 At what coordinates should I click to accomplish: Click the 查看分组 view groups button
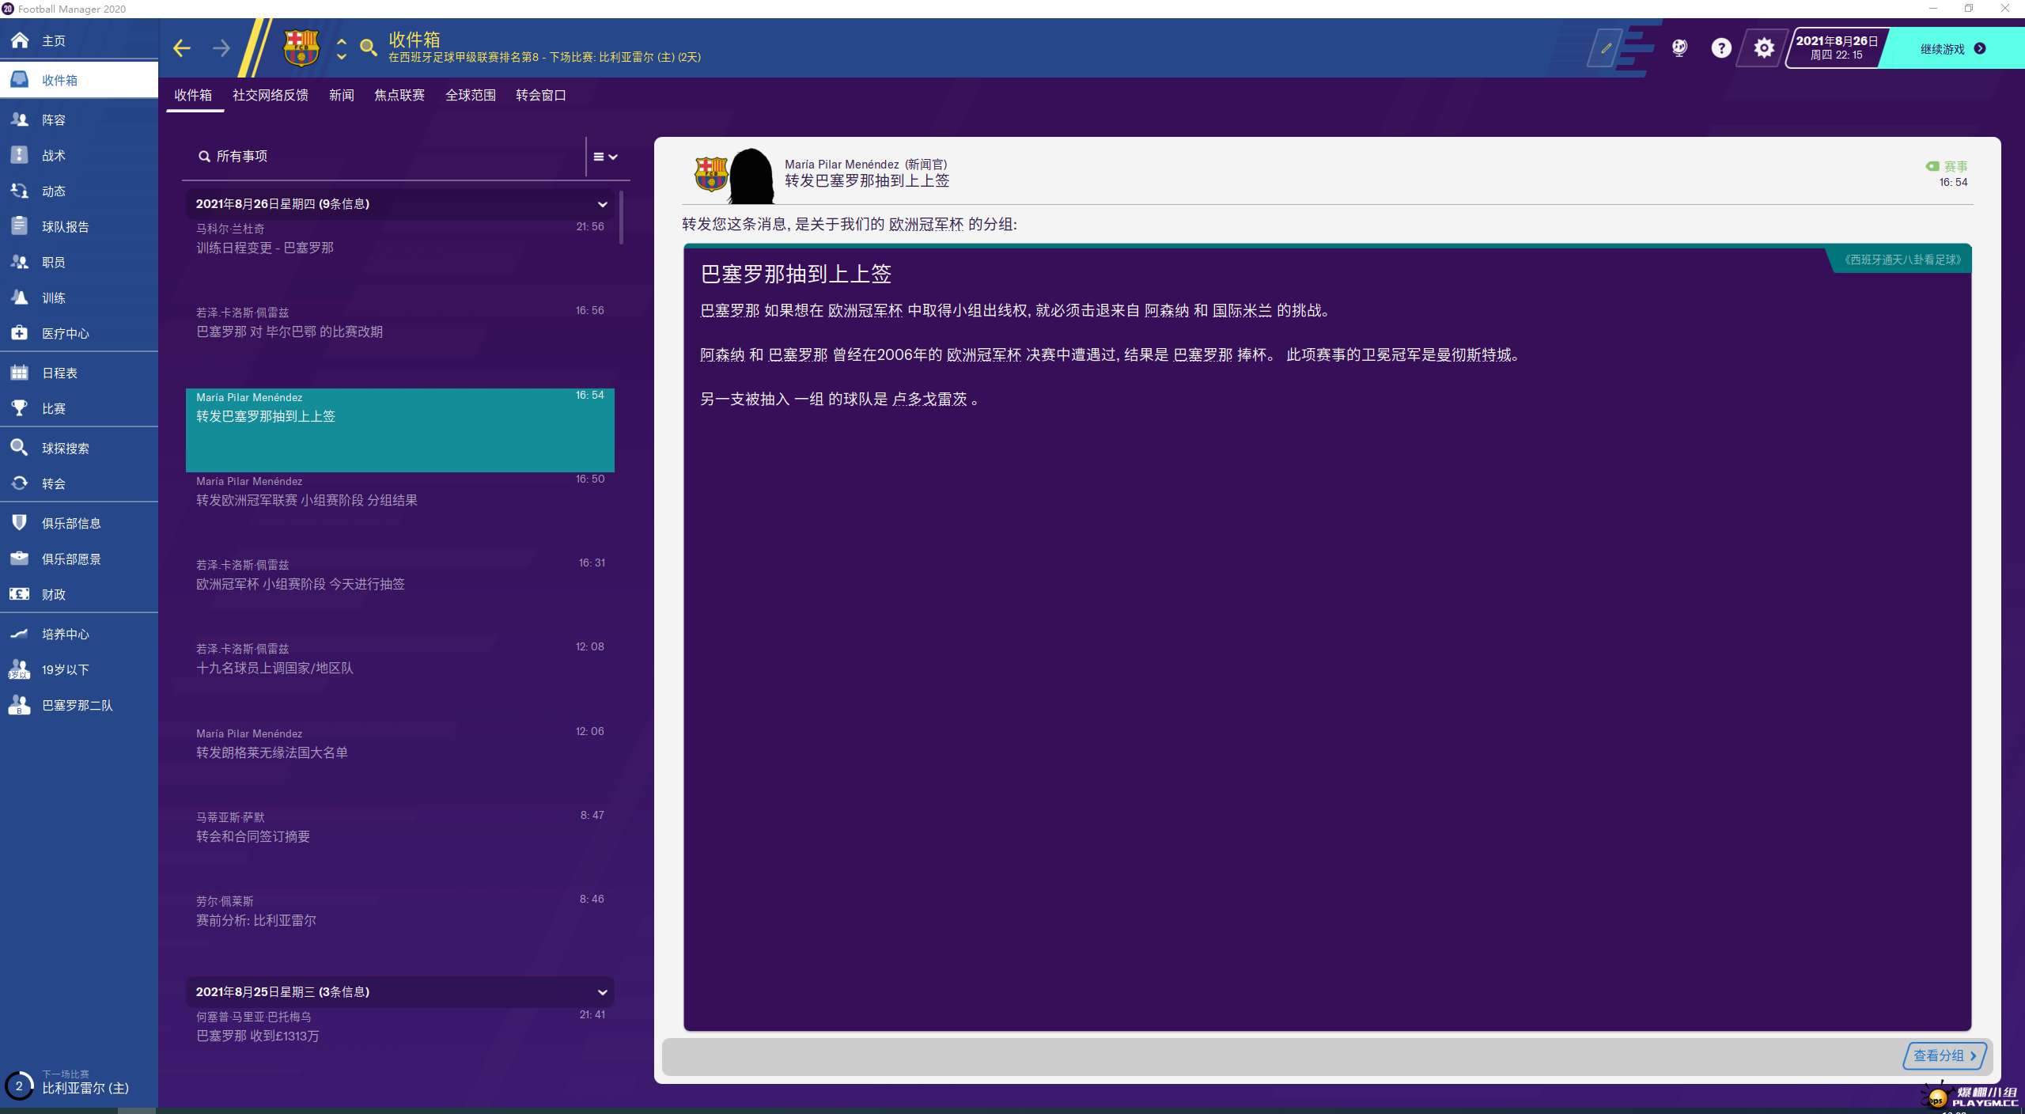coord(1944,1055)
